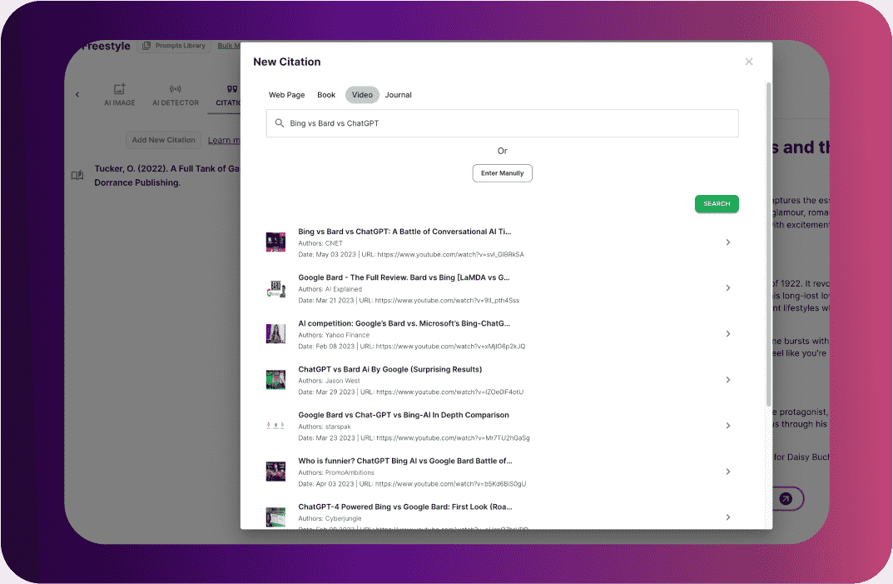Click the green SEARCH button

[717, 203]
